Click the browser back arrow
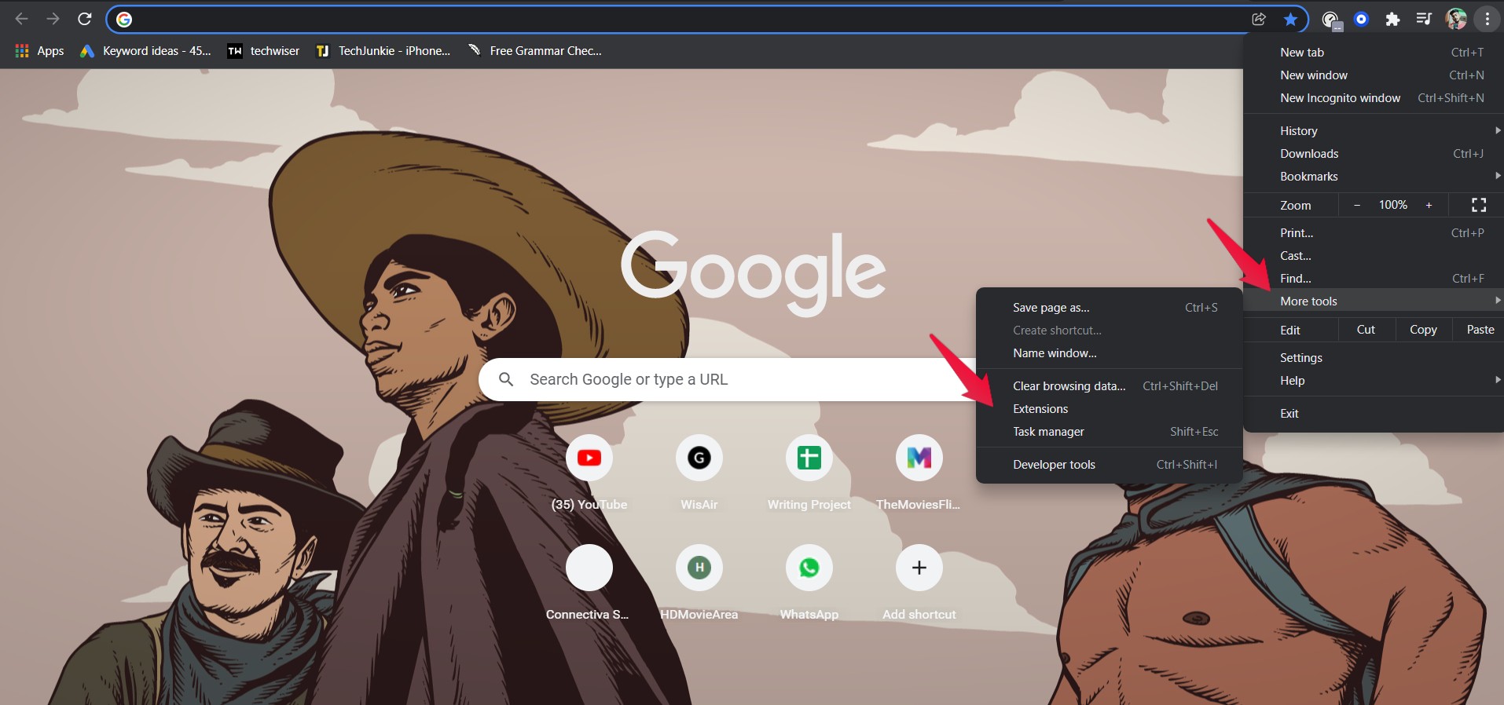The height and width of the screenshot is (705, 1504). 22,19
